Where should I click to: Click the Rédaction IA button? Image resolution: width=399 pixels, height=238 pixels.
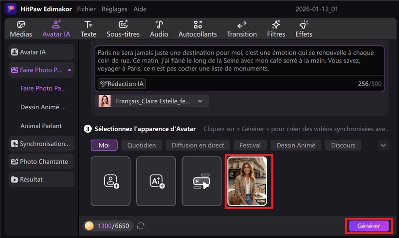point(122,84)
